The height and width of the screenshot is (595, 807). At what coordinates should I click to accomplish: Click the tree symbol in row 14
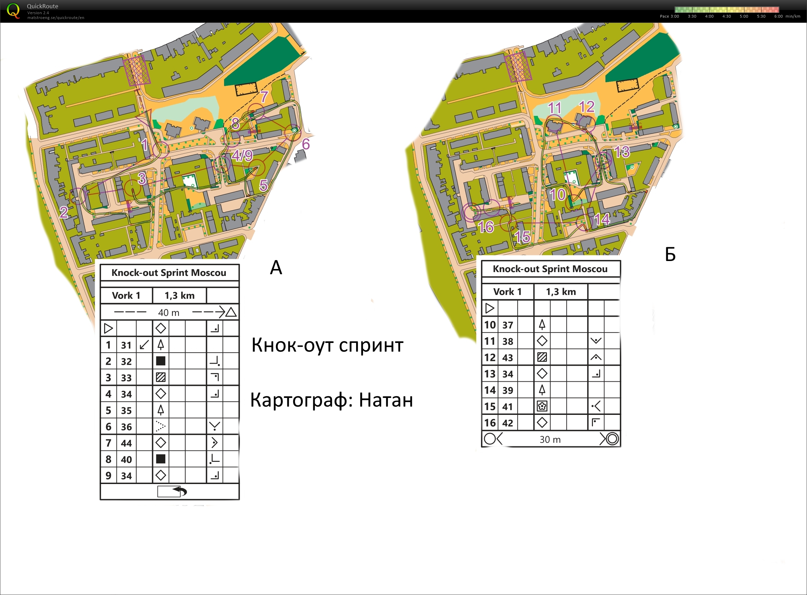pyautogui.click(x=542, y=390)
